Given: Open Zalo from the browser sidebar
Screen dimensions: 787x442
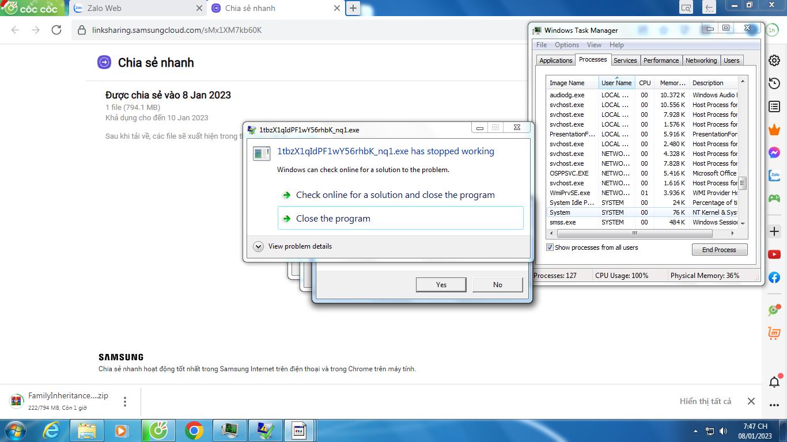Looking at the screenshot, I should [x=774, y=176].
